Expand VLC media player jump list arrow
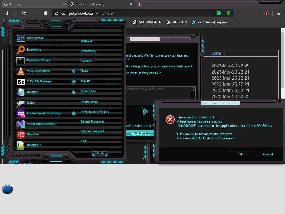Viewport: 285px width, 214px height. pyautogui.click(x=73, y=71)
